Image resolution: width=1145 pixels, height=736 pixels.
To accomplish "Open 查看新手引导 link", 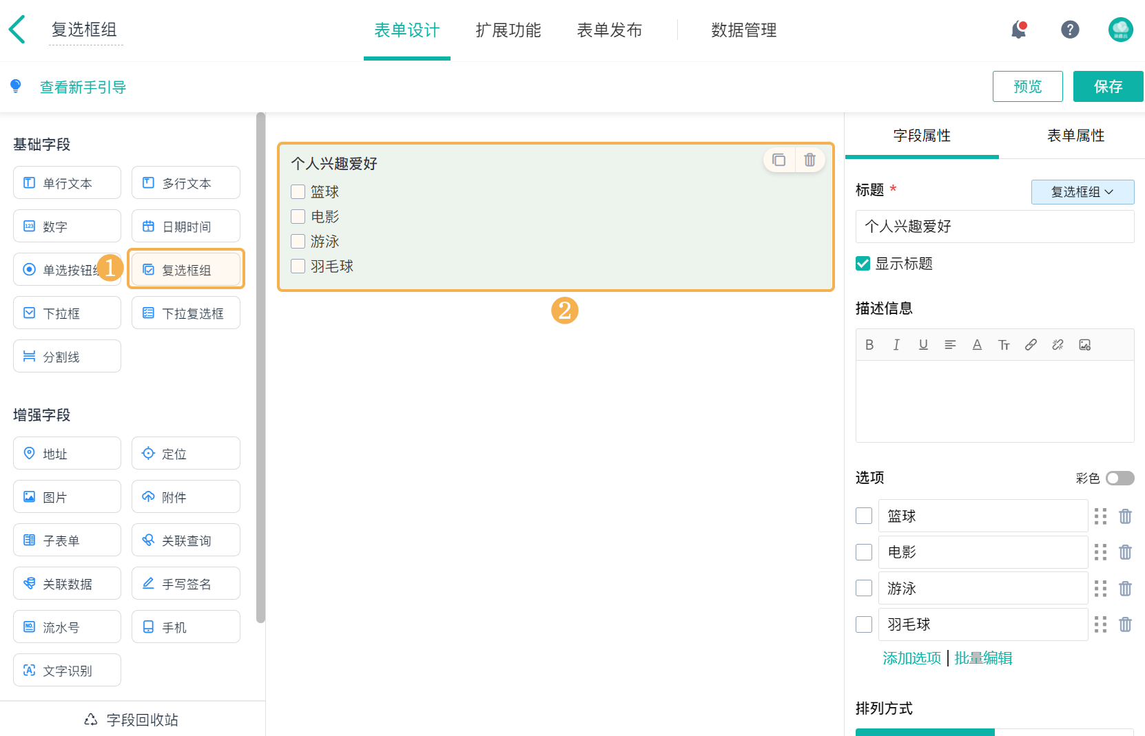I will (83, 87).
